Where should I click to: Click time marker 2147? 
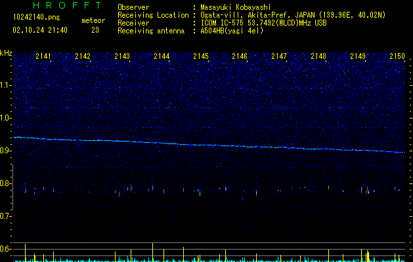(x=279, y=56)
